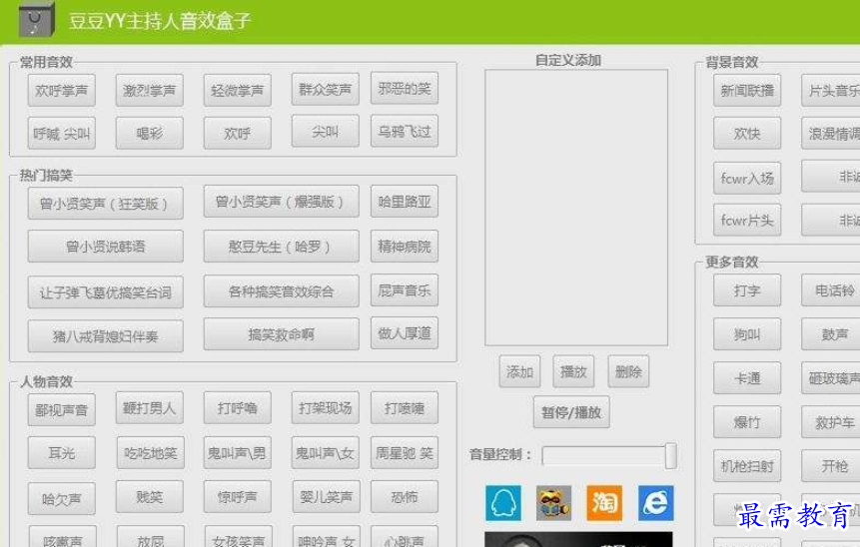Toggle the 暂停/播放 button
Image resolution: width=860 pixels, height=547 pixels.
[x=571, y=412]
